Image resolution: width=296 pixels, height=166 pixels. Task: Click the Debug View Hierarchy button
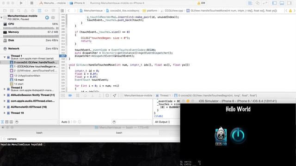point(107,95)
